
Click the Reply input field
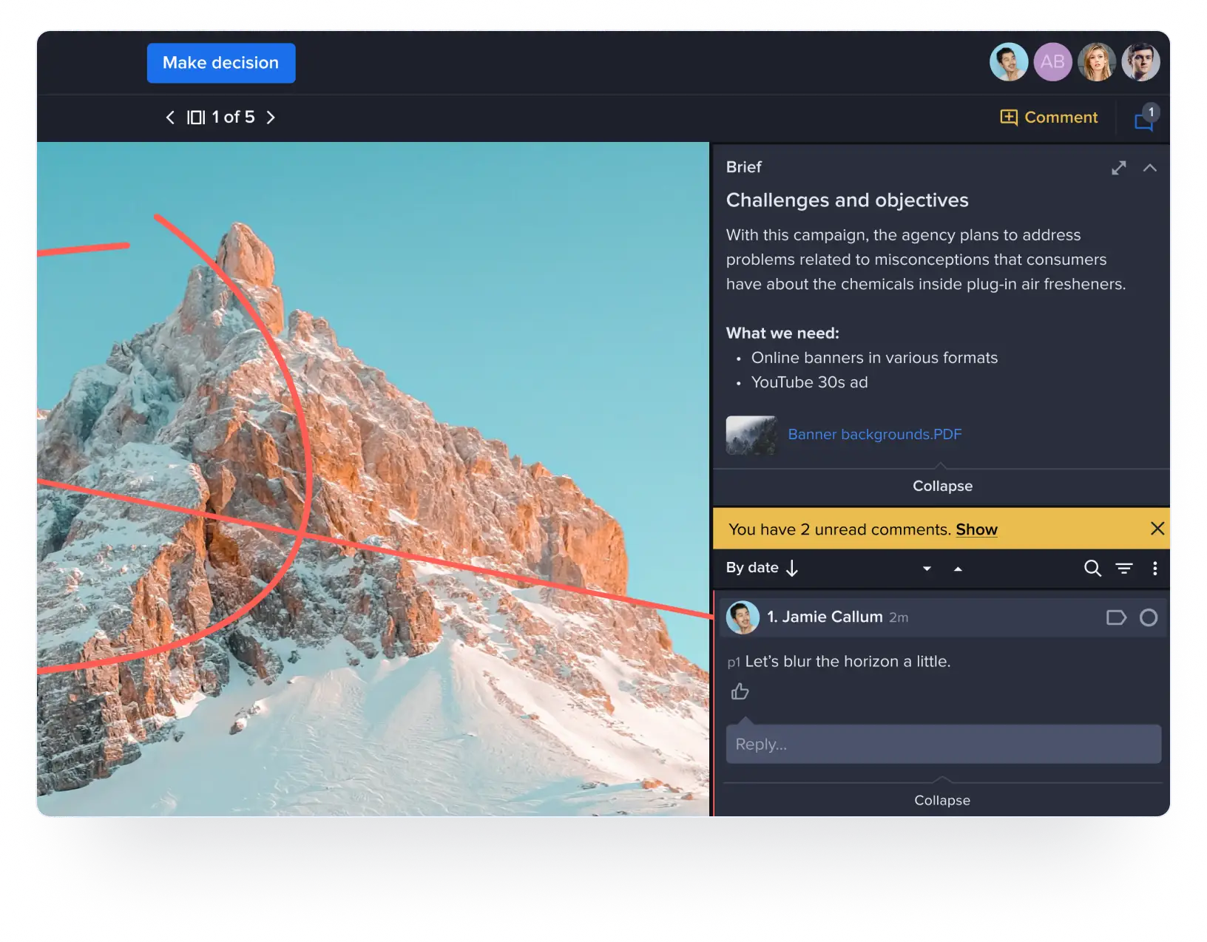click(943, 744)
